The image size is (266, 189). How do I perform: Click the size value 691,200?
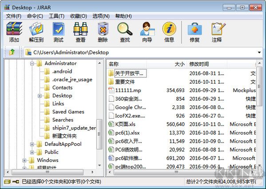(175, 158)
